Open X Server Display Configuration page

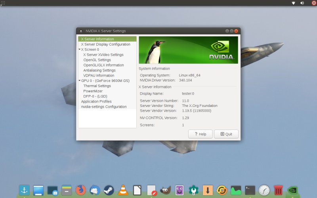pyautogui.click(x=107, y=44)
